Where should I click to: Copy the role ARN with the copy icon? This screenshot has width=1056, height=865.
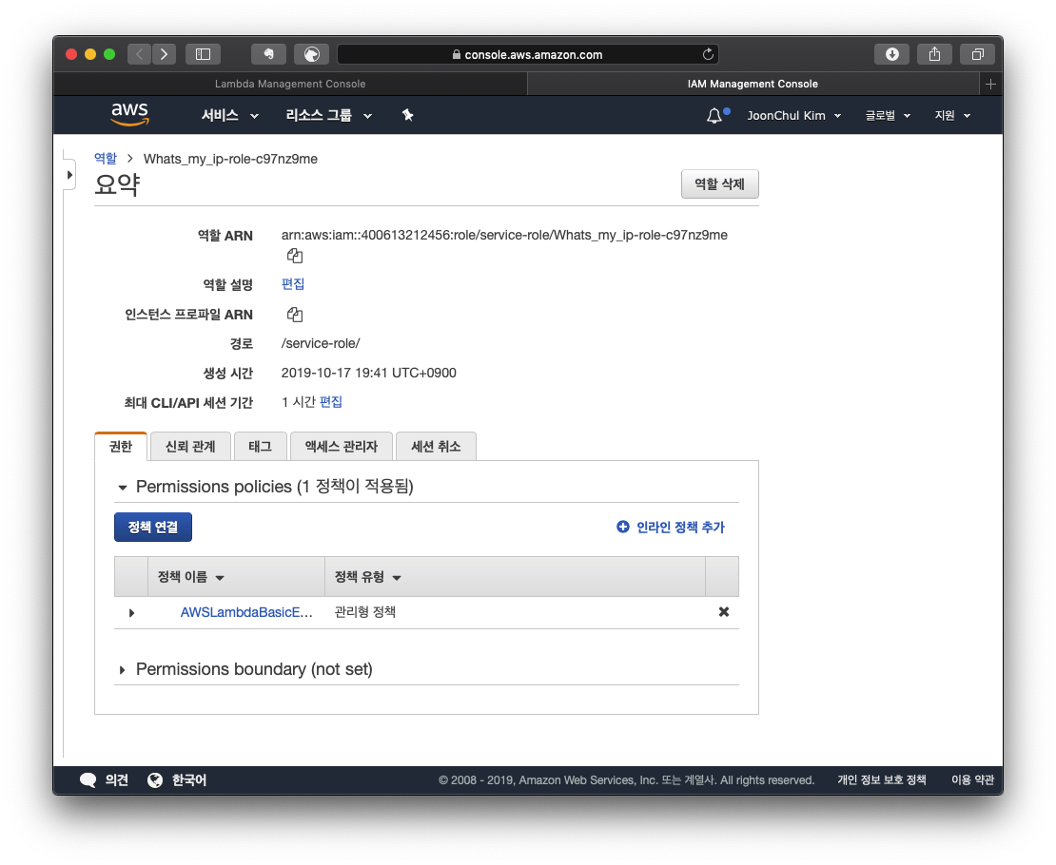(294, 256)
